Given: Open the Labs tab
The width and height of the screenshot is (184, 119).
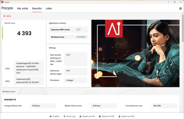Looking at the screenshot, I should coord(49,8).
